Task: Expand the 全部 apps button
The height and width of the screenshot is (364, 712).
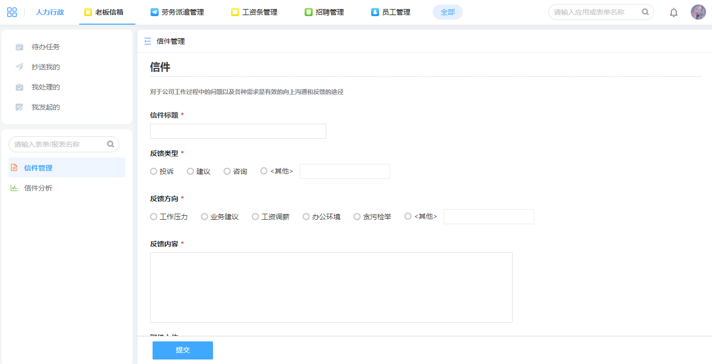Action: [447, 12]
